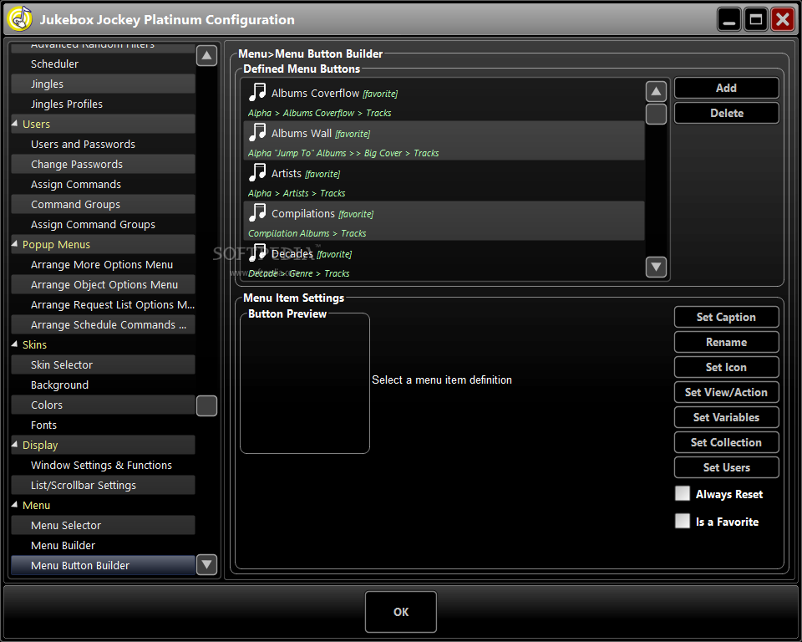
Task: Click the music note icon beside Artists
Action: coord(257,172)
